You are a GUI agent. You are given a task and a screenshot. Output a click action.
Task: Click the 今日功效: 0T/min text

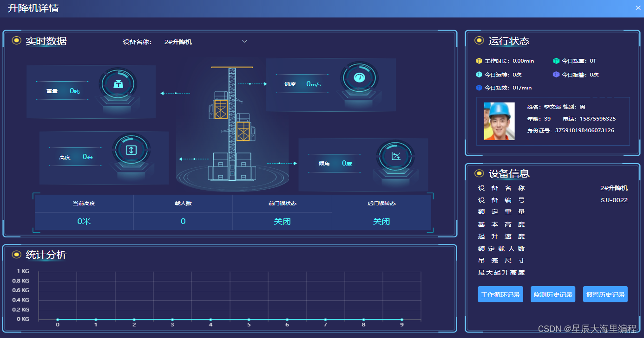point(508,88)
